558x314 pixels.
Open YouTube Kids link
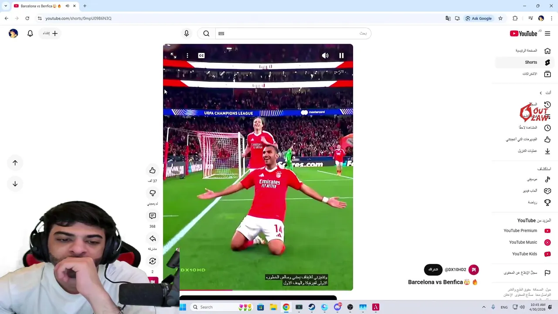tap(525, 254)
